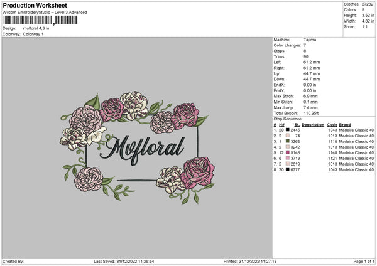377x266 pixels.
Task: Select the Trims value 90
Action: click(x=306, y=56)
